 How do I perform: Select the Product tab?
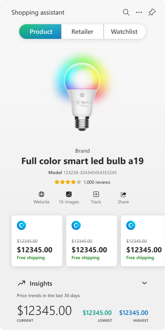pos(40,32)
